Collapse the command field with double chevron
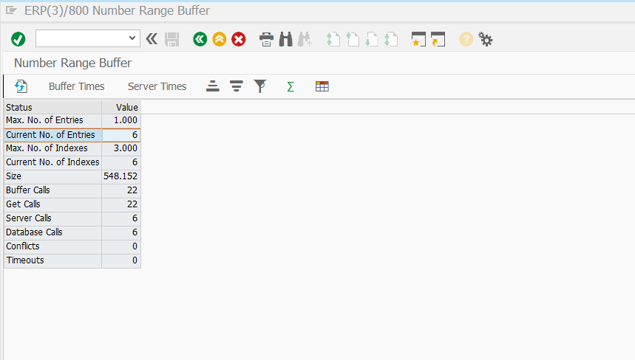The image size is (635, 360). (152, 39)
